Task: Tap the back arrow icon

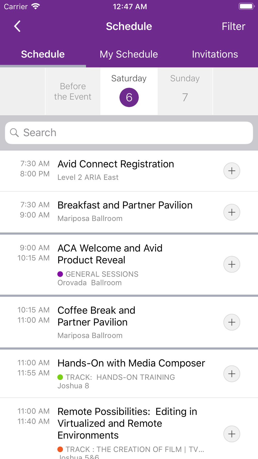Action: [17, 26]
